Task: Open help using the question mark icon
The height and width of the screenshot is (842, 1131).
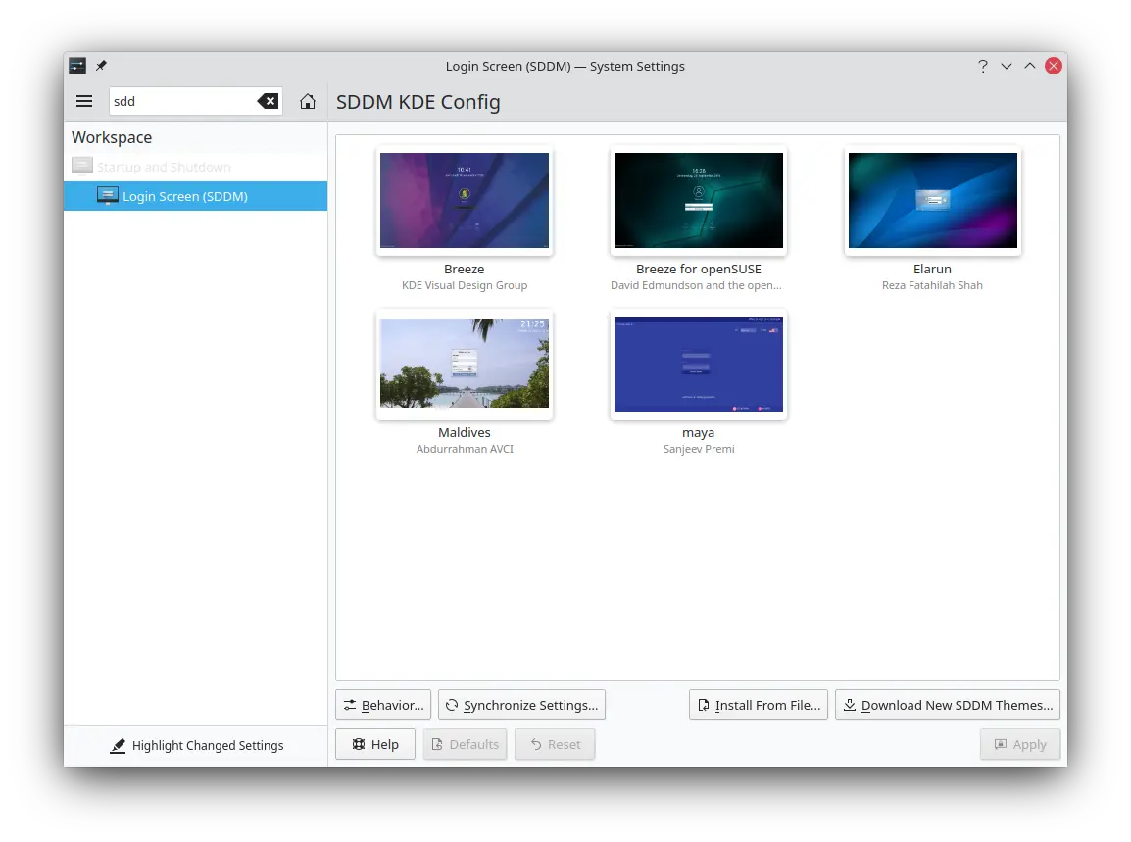Action: pyautogui.click(x=983, y=66)
